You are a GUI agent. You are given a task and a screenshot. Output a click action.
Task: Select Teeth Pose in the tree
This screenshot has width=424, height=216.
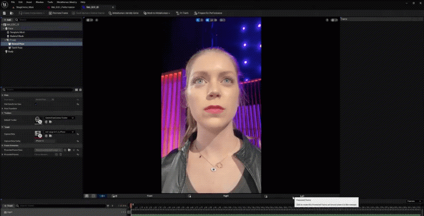pyautogui.click(x=16, y=48)
